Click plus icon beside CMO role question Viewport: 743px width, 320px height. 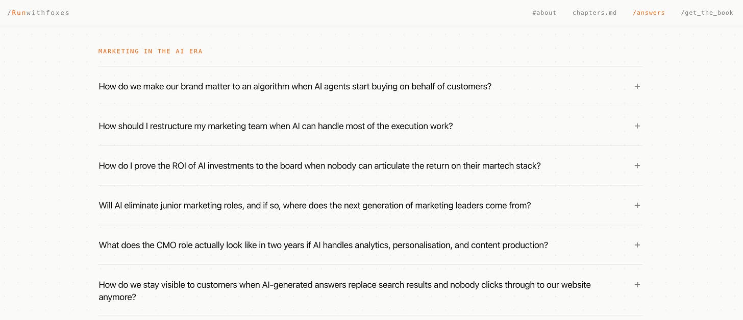coord(637,245)
